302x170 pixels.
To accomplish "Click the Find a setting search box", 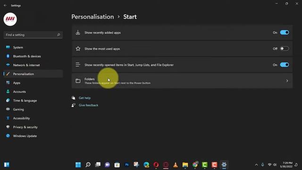I will pos(33,35).
